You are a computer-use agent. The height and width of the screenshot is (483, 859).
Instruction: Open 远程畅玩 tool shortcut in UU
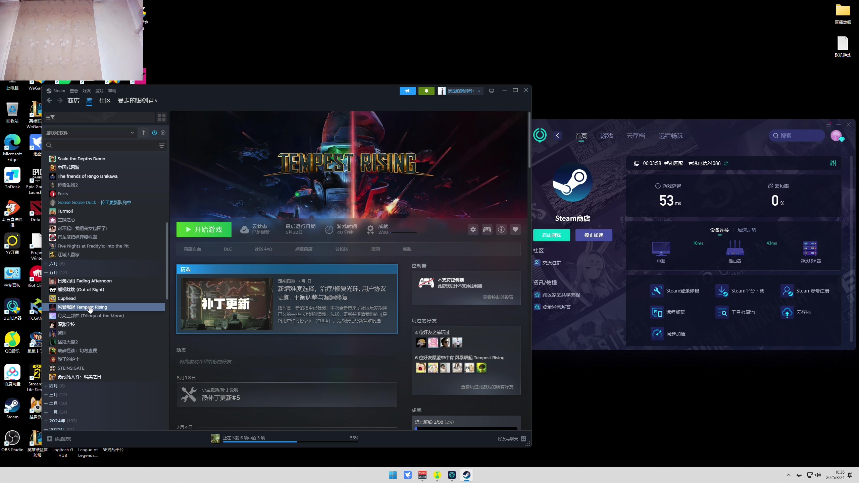(668, 312)
